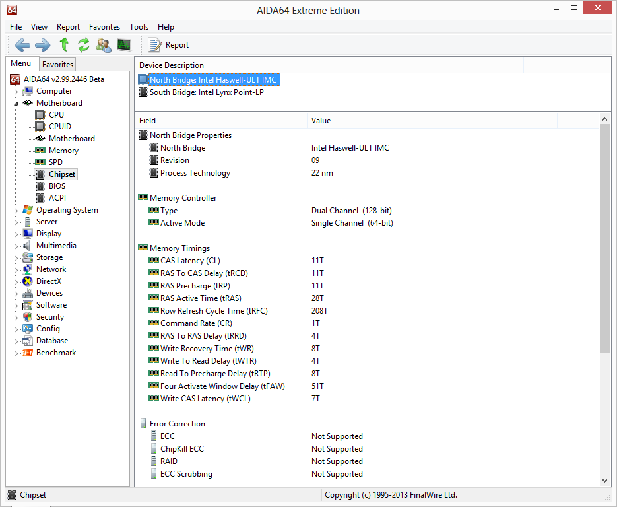This screenshot has width=617, height=507.
Task: Collapse the Motherboard tree node
Action: tap(16, 104)
